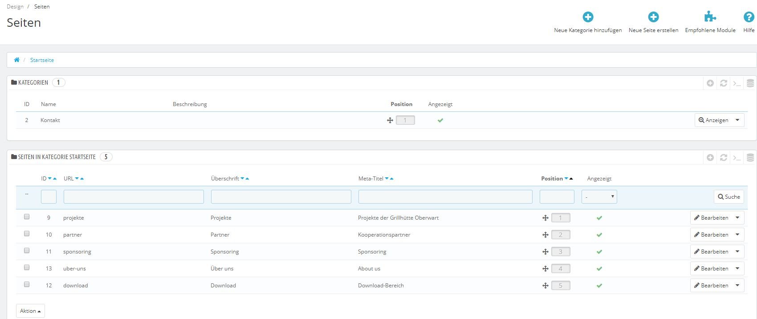Image resolution: width=757 pixels, height=319 pixels.
Task: Click Seiten in top breadcrumb
Action: click(x=42, y=7)
